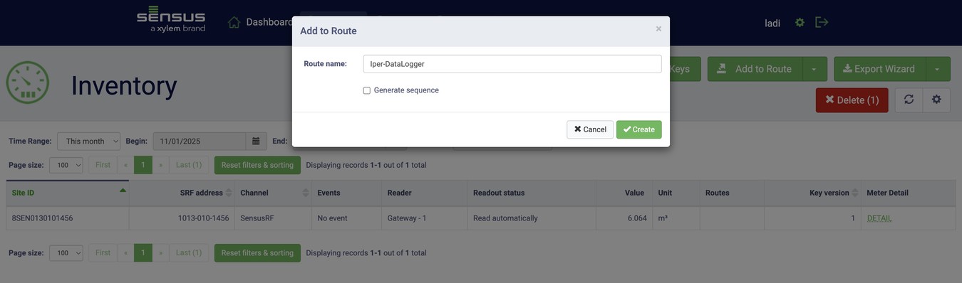This screenshot has width=962, height=283.
Task: Click bottom next page arrow
Action: (x=160, y=253)
